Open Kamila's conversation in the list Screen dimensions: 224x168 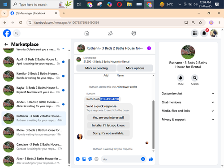coord(34,76)
